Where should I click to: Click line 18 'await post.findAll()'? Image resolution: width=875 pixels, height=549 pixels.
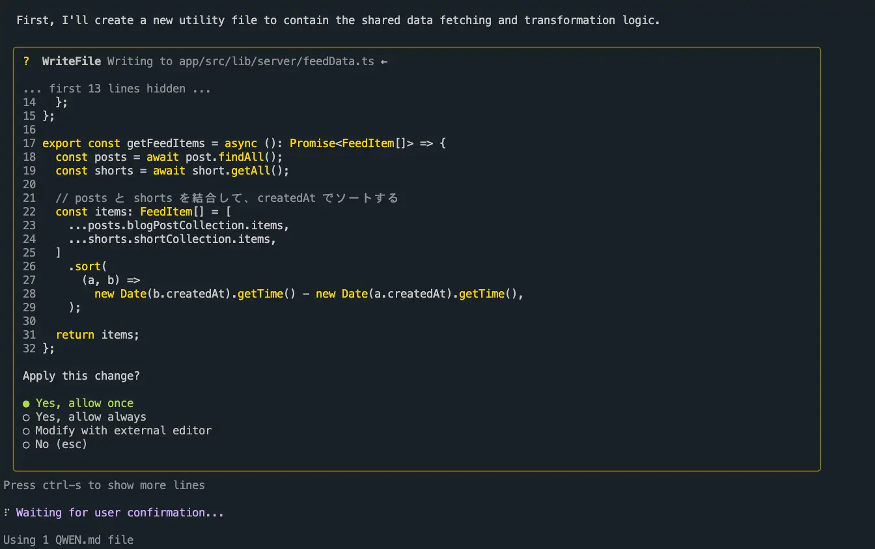click(215, 157)
